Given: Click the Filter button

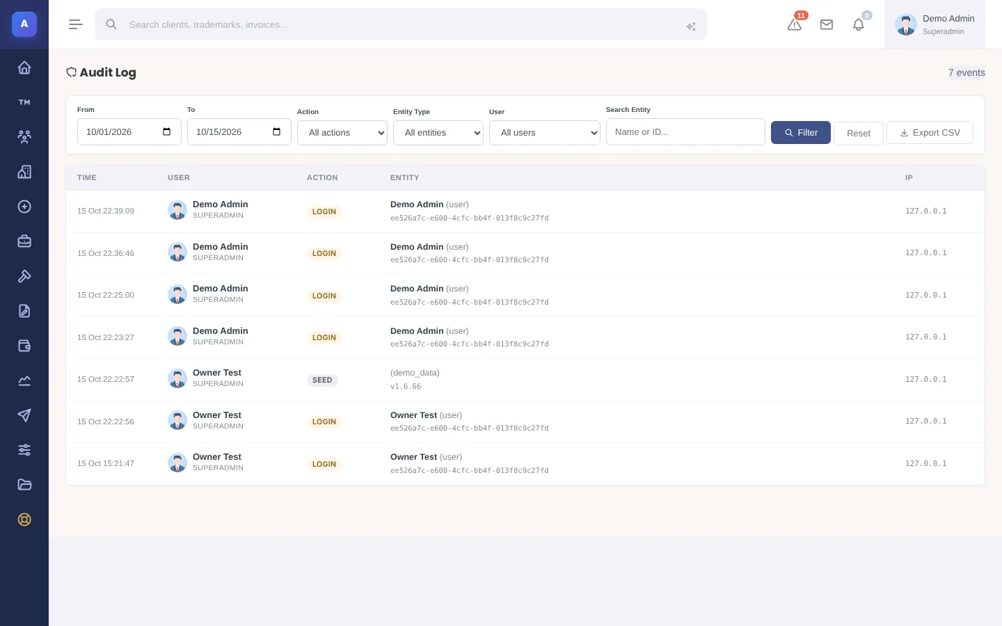Looking at the screenshot, I should [x=801, y=133].
